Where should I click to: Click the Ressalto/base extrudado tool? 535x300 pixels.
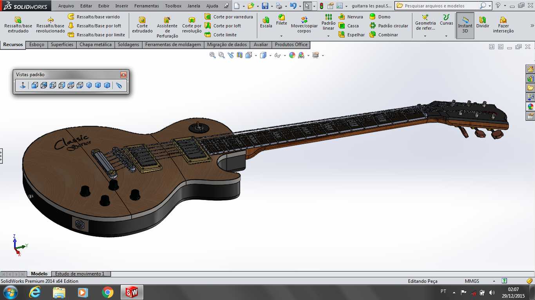click(x=18, y=25)
